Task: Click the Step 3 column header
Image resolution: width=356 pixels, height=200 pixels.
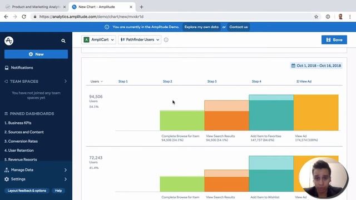Action: [212, 82]
